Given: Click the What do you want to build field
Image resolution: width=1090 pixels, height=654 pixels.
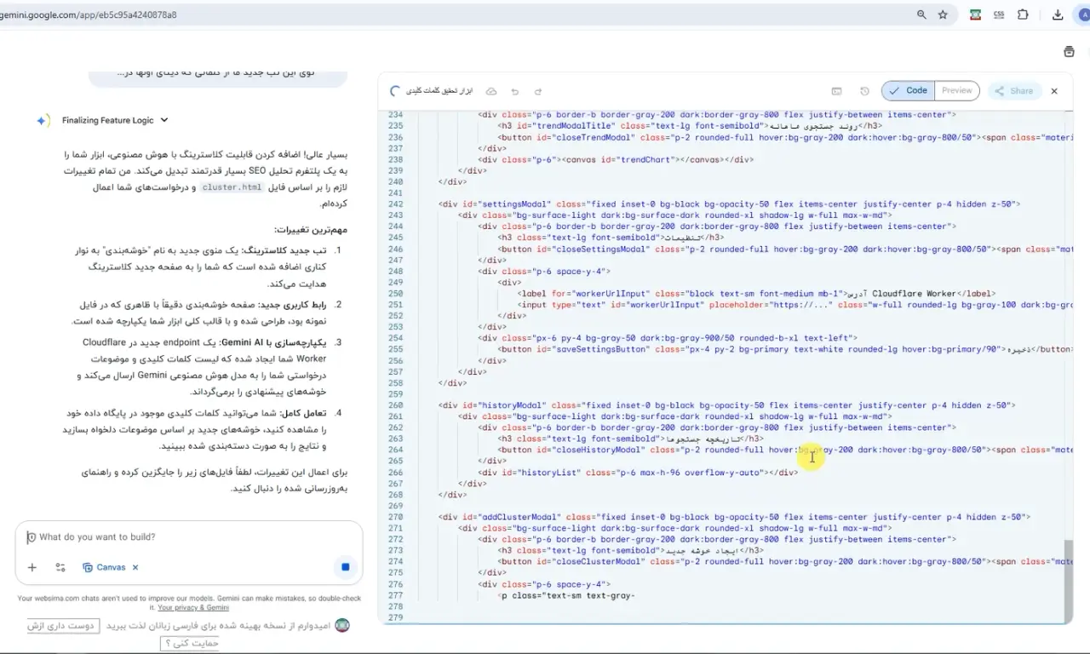Looking at the screenshot, I should (x=187, y=537).
